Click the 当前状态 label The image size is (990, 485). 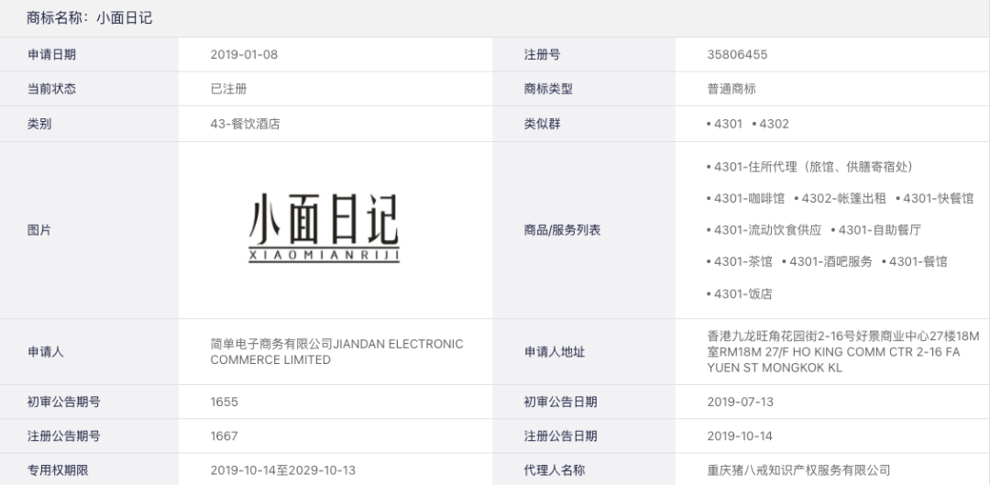tap(51, 88)
